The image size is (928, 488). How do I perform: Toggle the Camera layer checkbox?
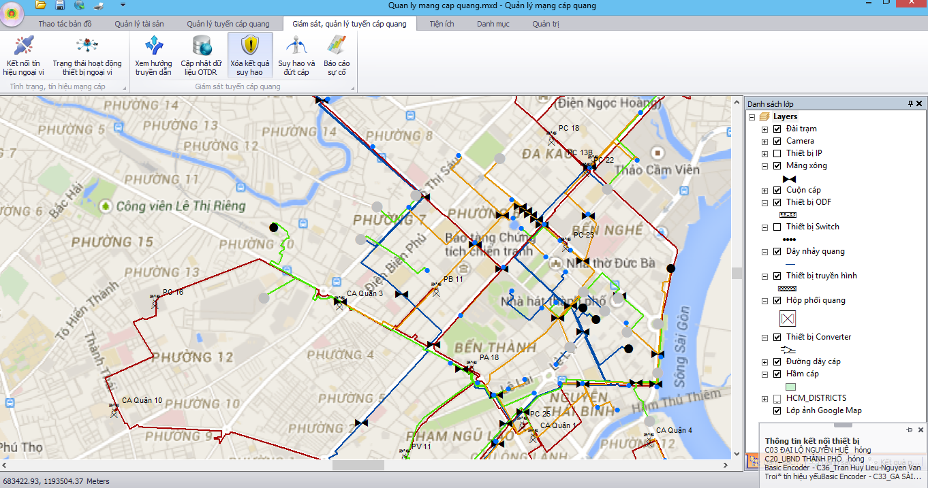point(777,141)
